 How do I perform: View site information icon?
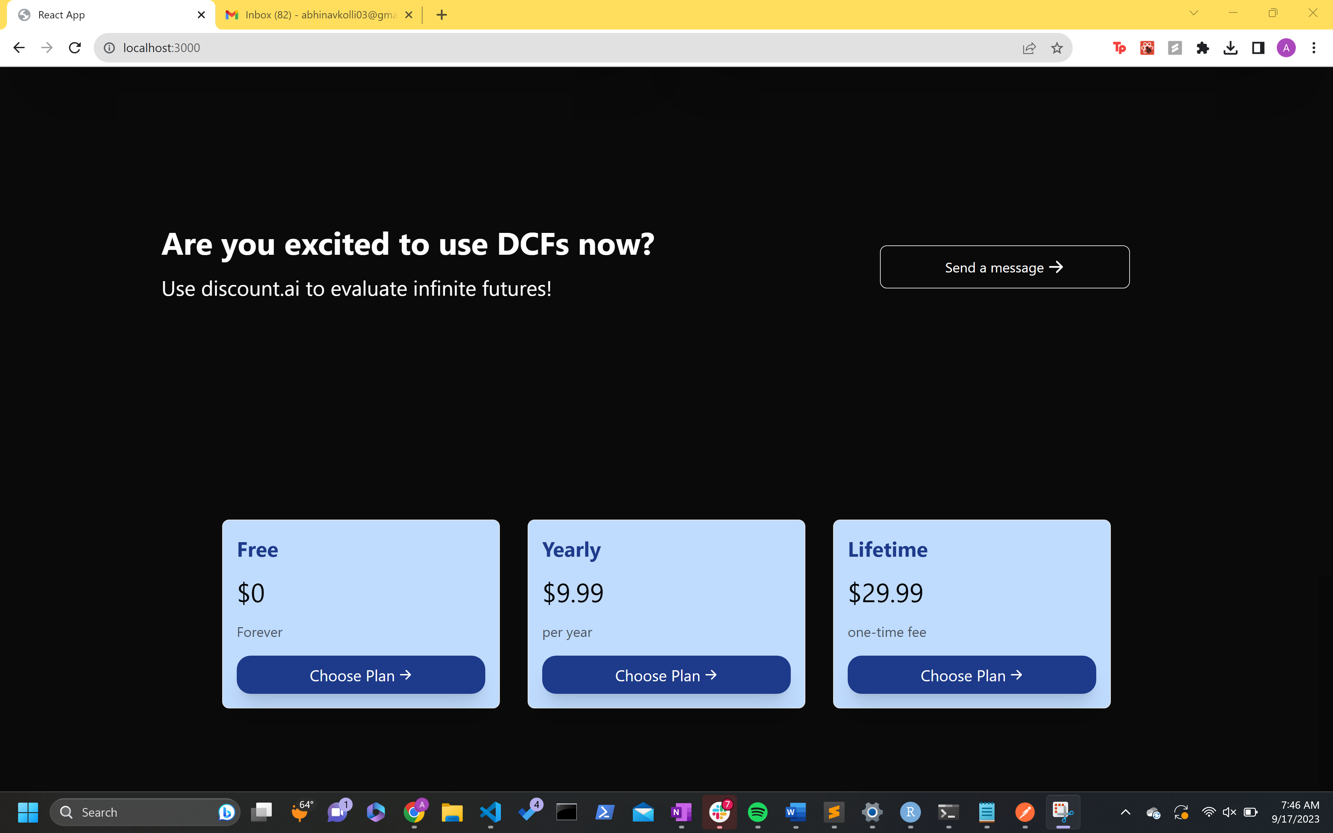pyautogui.click(x=110, y=48)
